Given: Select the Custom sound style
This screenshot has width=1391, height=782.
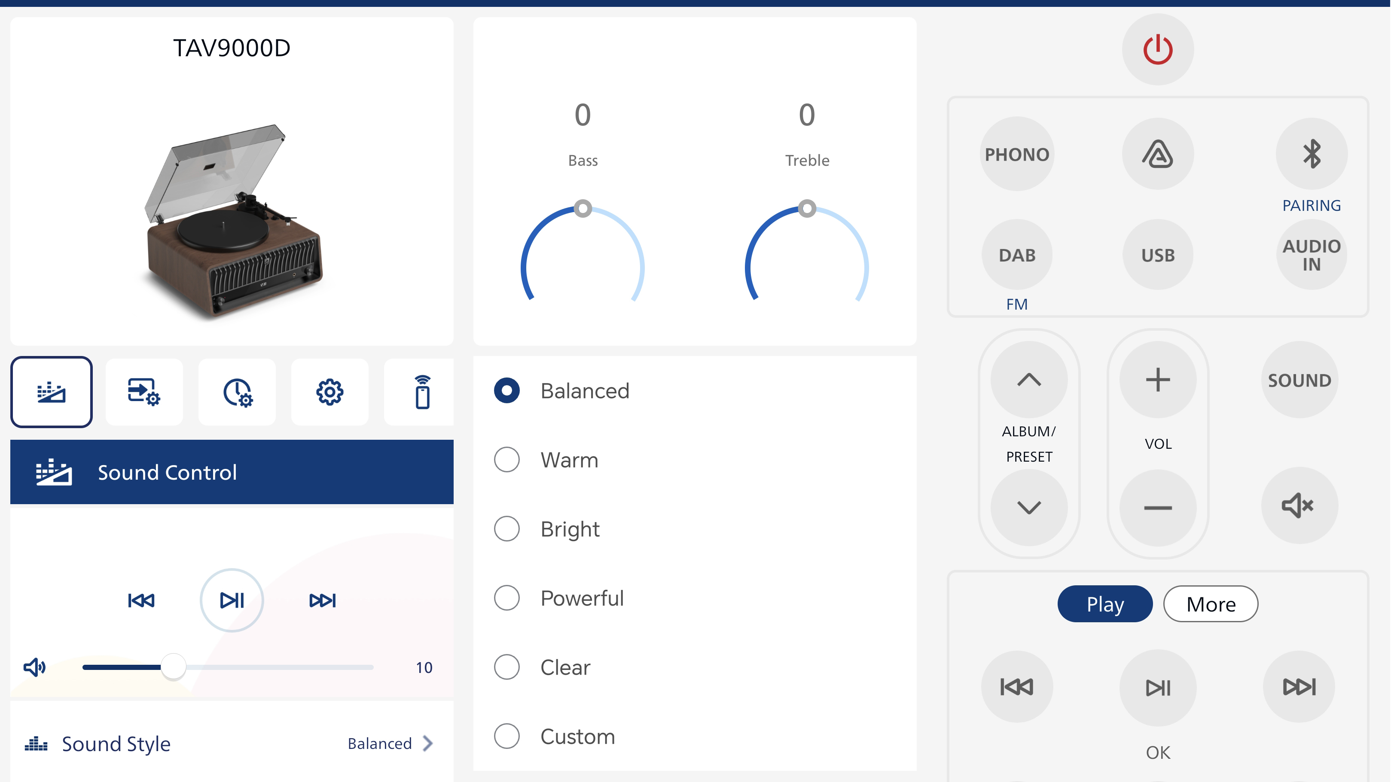Looking at the screenshot, I should 506,736.
